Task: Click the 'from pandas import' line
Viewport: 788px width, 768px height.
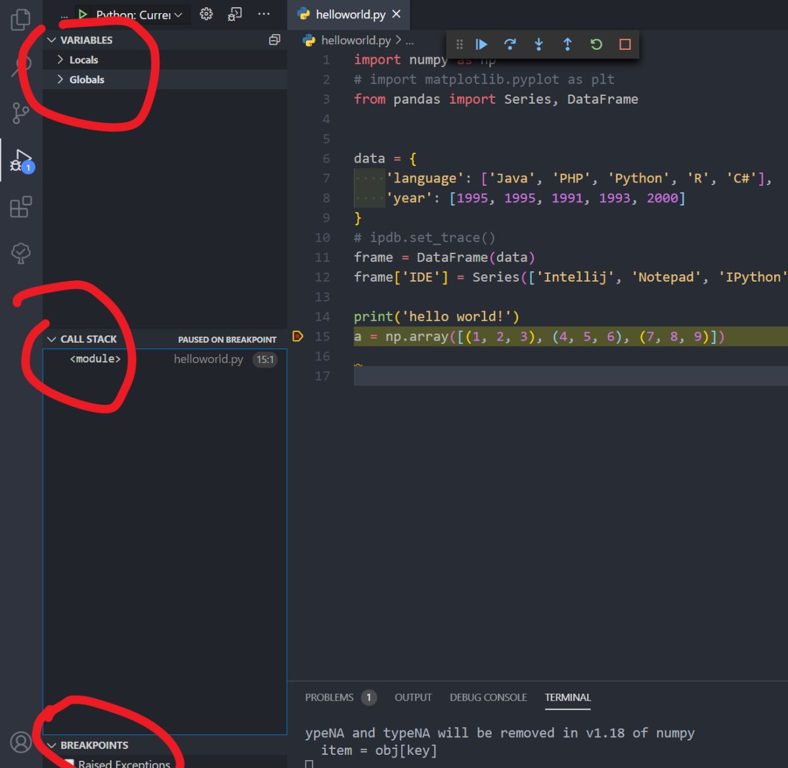Action: coord(496,99)
